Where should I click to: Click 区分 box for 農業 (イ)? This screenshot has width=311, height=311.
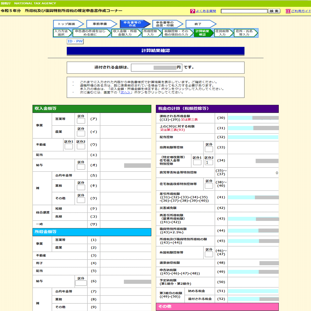point(81,133)
